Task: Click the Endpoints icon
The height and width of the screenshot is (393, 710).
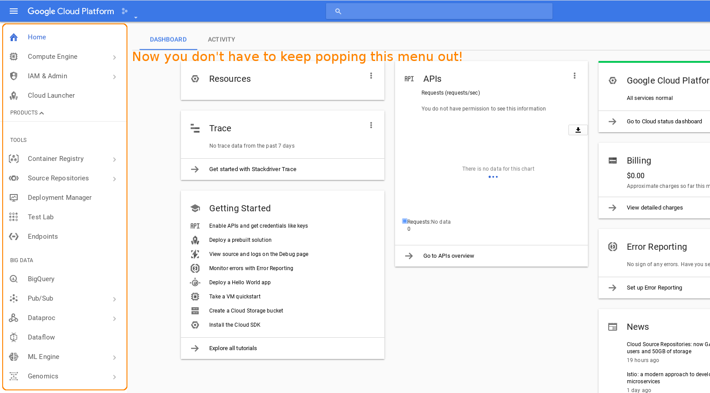Action: point(14,237)
